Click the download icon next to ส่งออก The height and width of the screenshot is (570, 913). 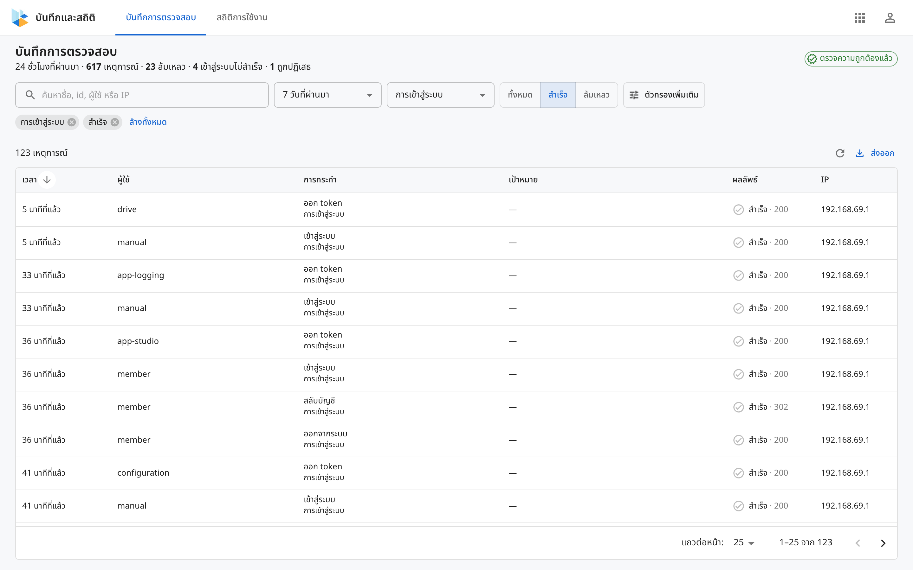[859, 153]
